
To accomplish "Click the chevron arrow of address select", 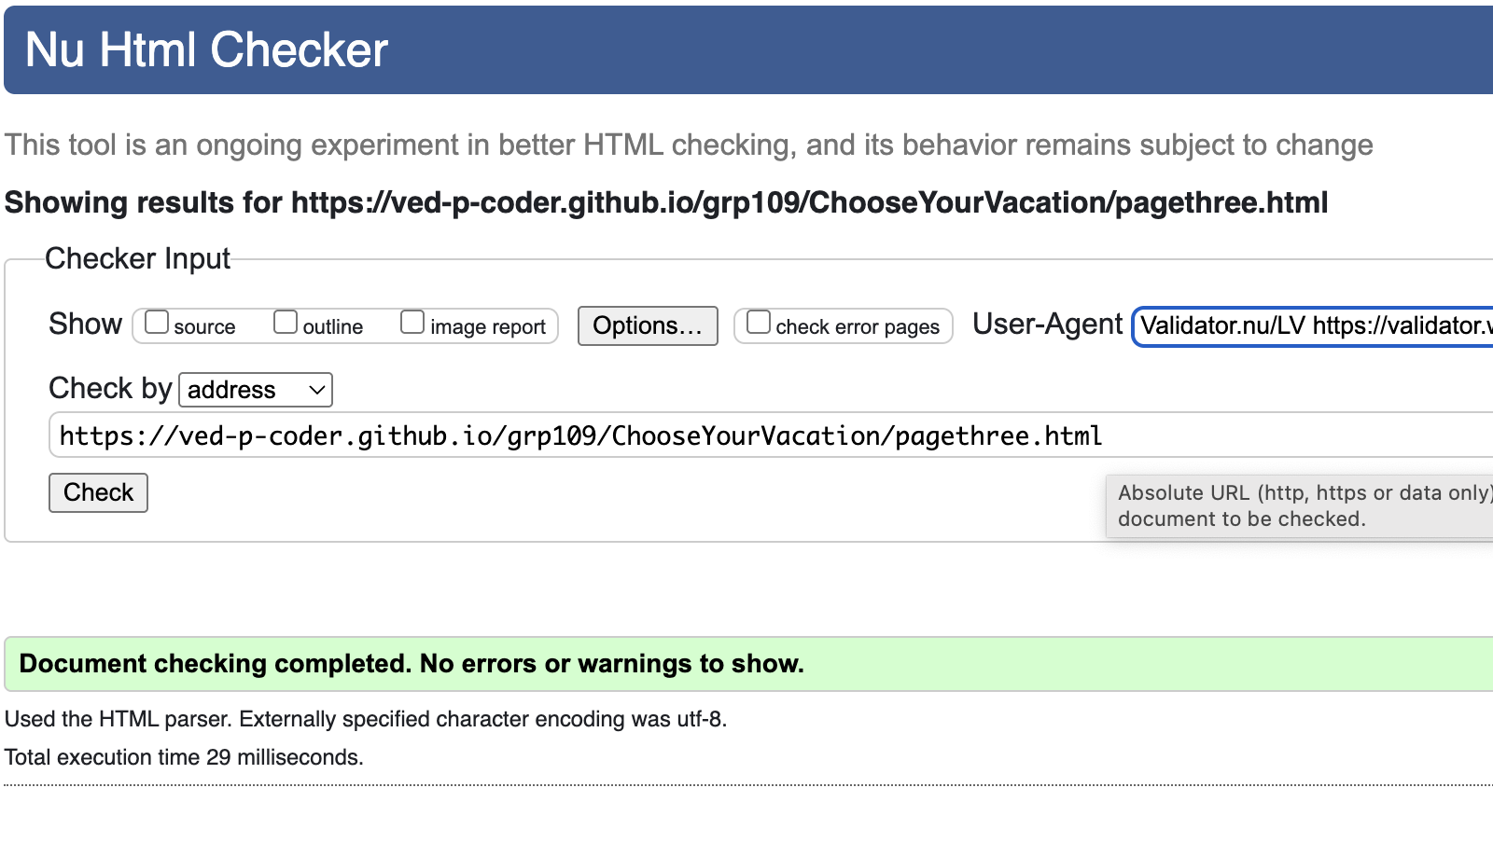I will point(317,390).
